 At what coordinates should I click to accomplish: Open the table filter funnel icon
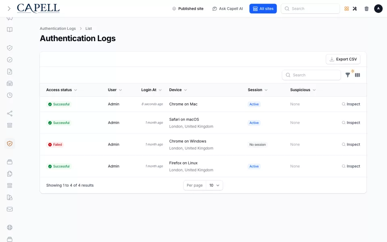(x=347, y=75)
